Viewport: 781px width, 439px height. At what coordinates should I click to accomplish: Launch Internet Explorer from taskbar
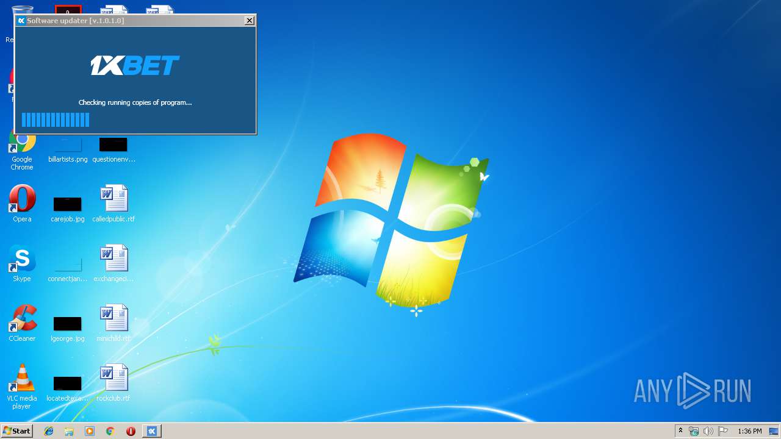coord(49,431)
